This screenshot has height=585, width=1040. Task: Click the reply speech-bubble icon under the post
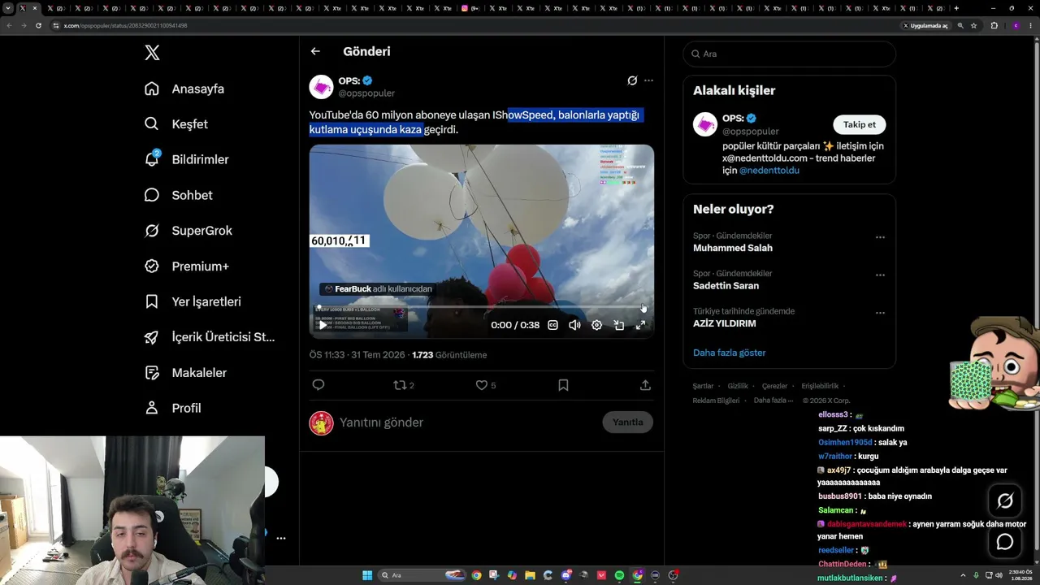(318, 385)
